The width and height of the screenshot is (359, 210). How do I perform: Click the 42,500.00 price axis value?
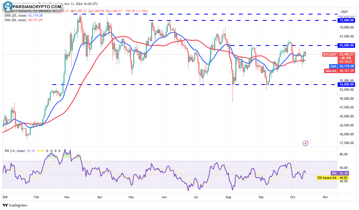347,125
